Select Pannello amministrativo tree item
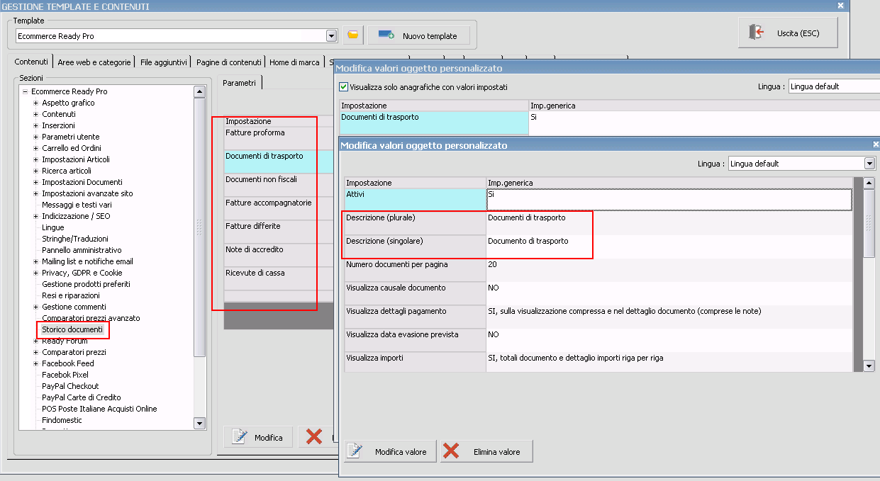This screenshot has height=481, width=880. pyautogui.click(x=82, y=250)
